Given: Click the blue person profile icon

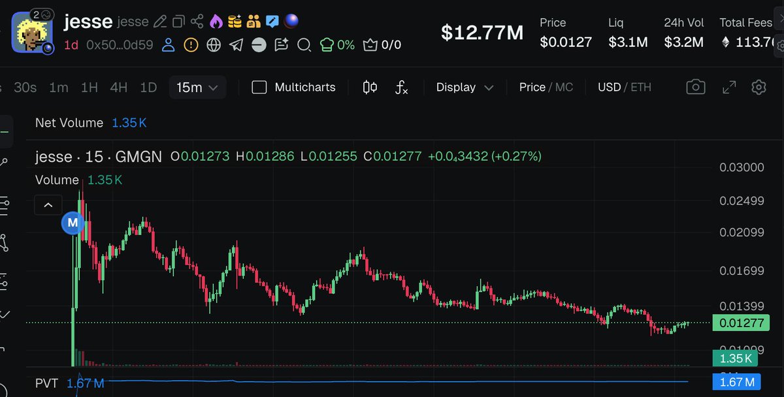Looking at the screenshot, I should pyautogui.click(x=169, y=45).
